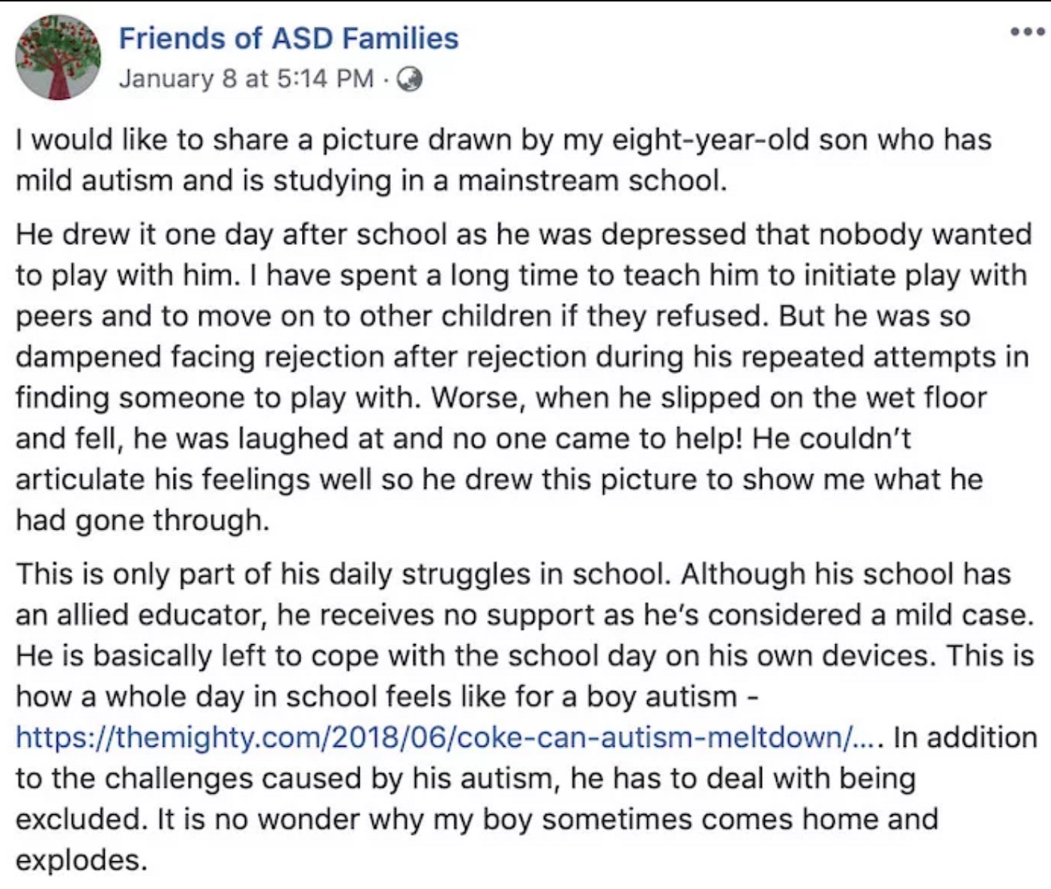Click the '5:14 PM' time text

point(325,79)
